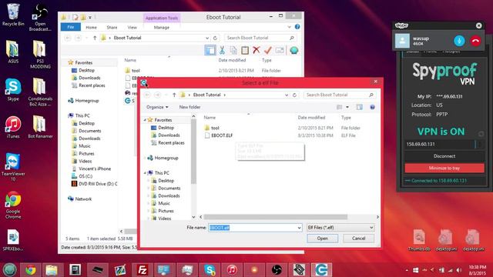The width and height of the screenshot is (493, 277).
Task: Expand address bar dropdown in Explorer window
Action: (x=207, y=38)
